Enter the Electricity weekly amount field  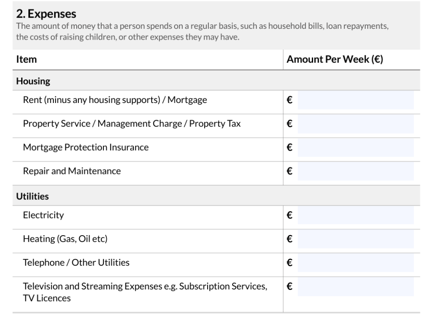pyautogui.click(x=355, y=215)
